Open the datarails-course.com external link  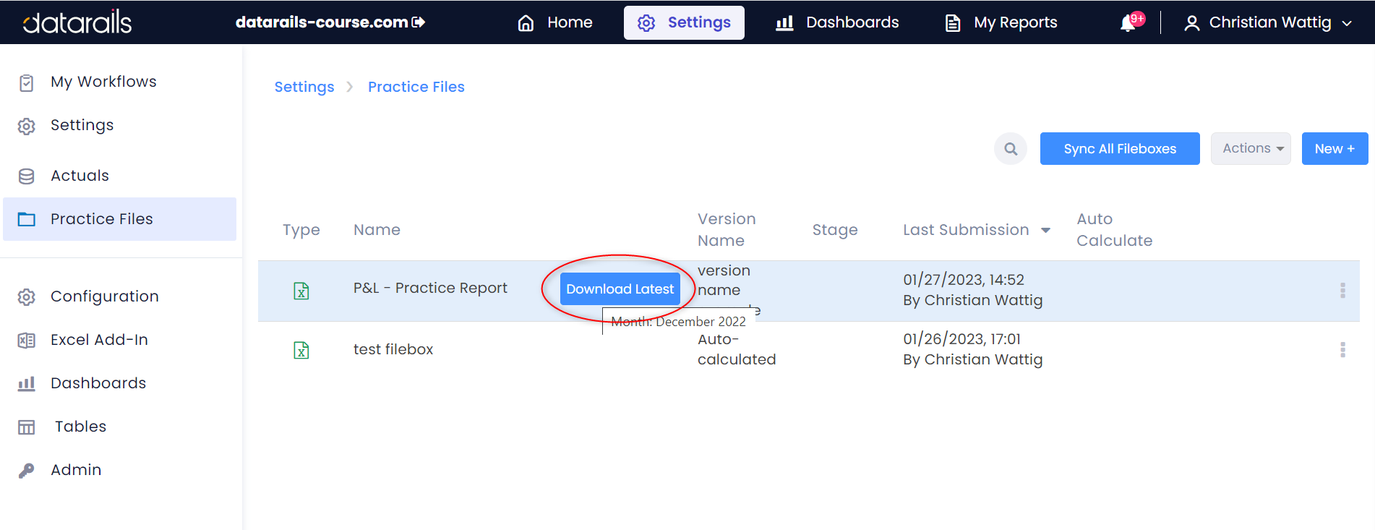(x=330, y=22)
